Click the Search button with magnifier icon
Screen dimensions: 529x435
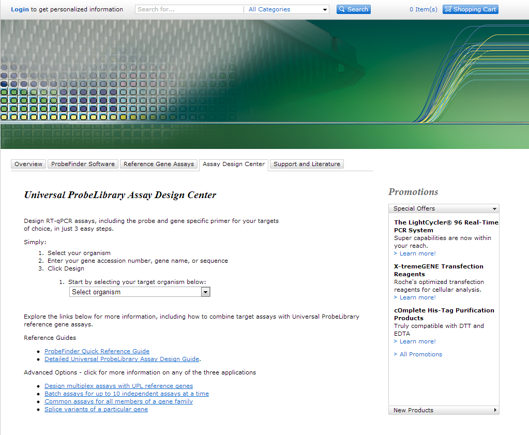pyautogui.click(x=353, y=9)
